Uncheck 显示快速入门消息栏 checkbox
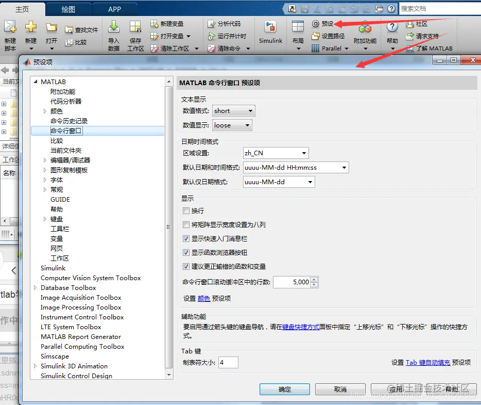 186,238
